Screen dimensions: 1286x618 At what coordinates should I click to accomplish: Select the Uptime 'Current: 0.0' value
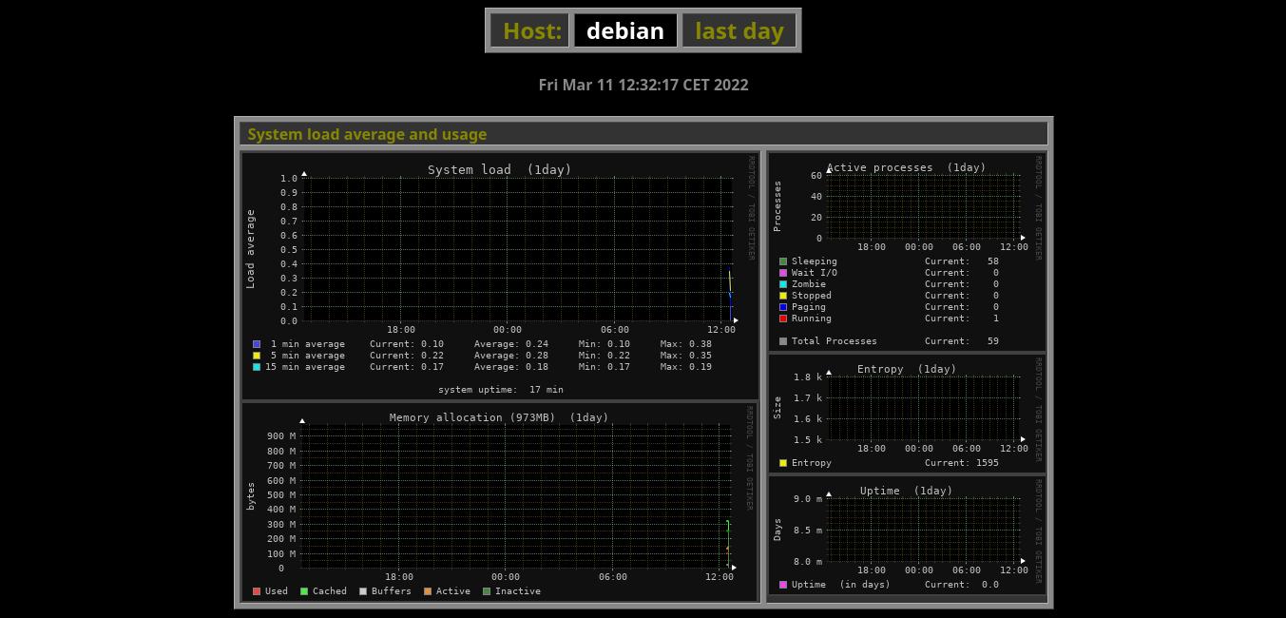point(962,585)
